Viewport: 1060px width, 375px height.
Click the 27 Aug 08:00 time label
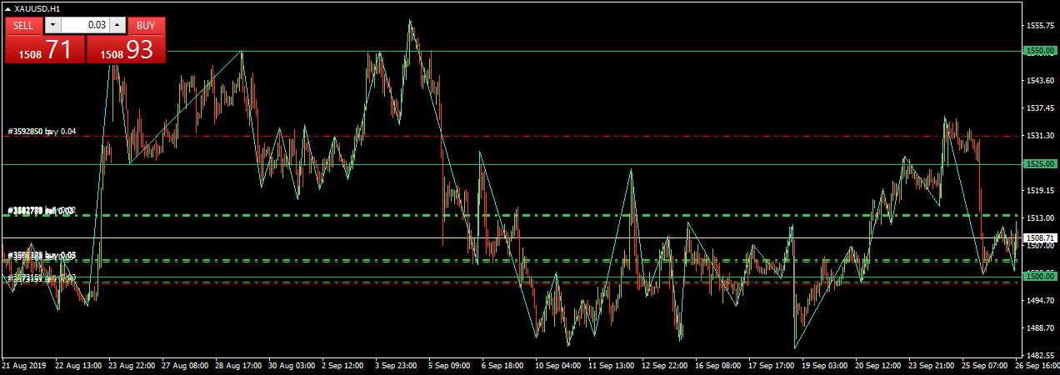point(185,365)
